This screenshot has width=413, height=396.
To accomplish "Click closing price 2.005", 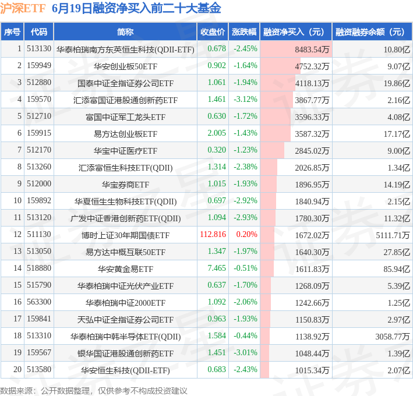I will pos(217,133).
